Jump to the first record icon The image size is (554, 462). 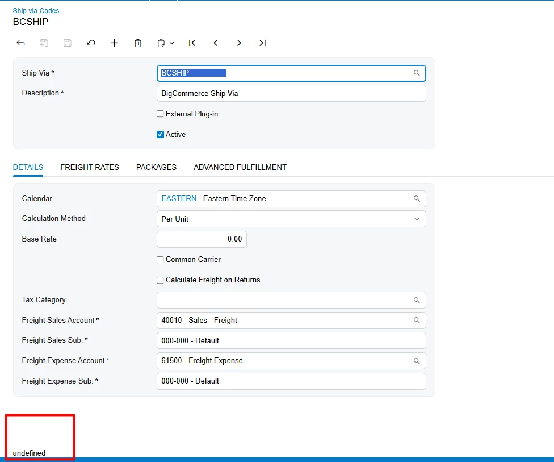192,43
